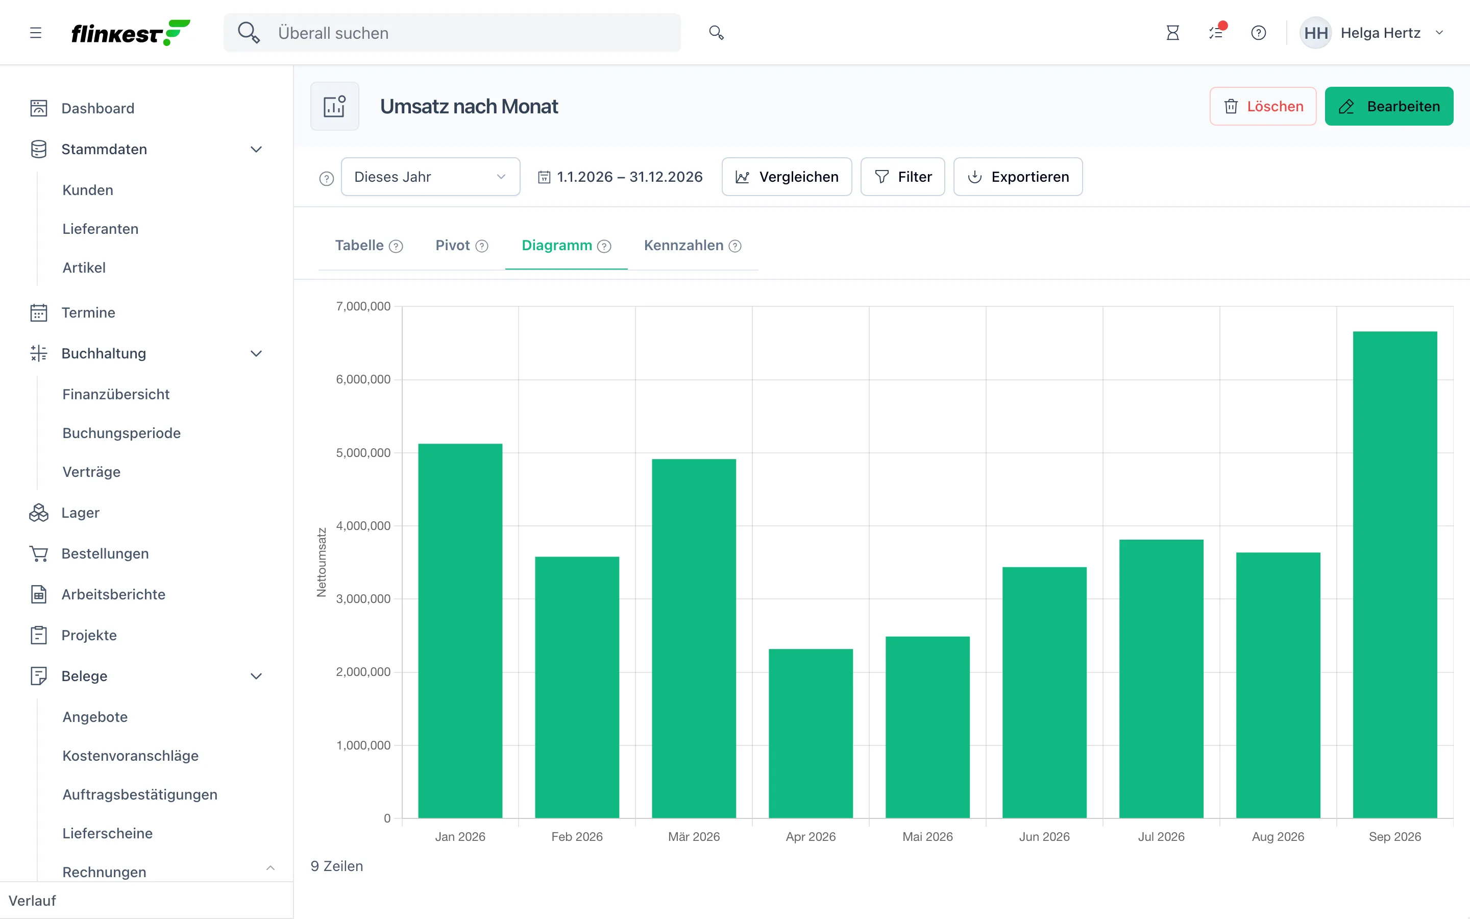Click the Termine calendar icon
Viewport: 1470px width, 919px height.
click(39, 312)
